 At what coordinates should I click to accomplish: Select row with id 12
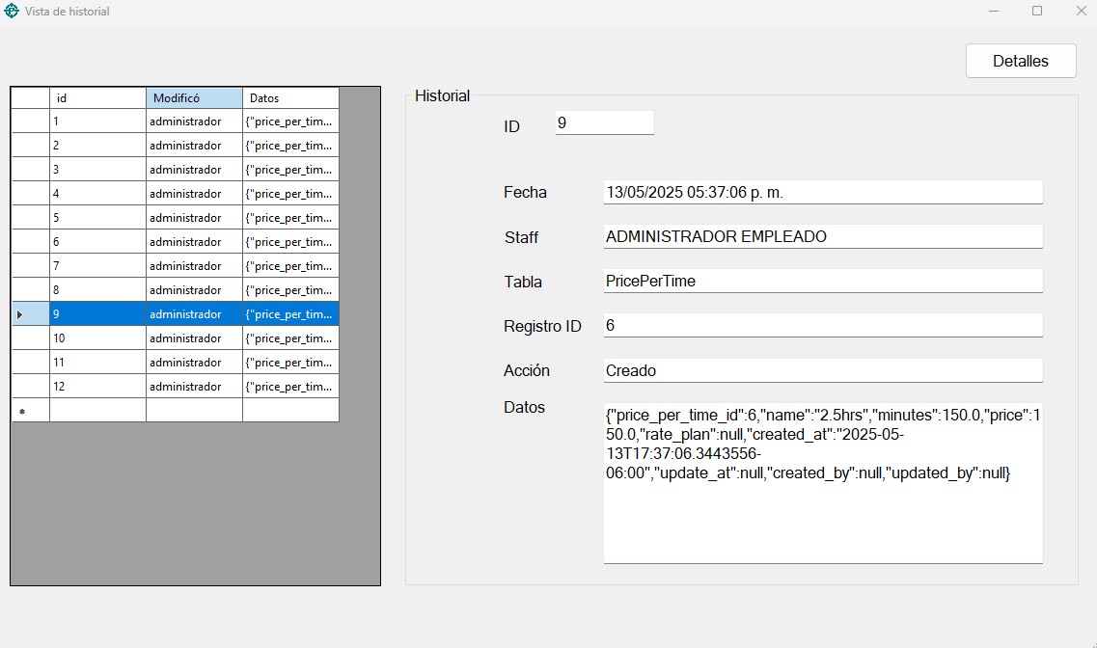click(x=96, y=387)
